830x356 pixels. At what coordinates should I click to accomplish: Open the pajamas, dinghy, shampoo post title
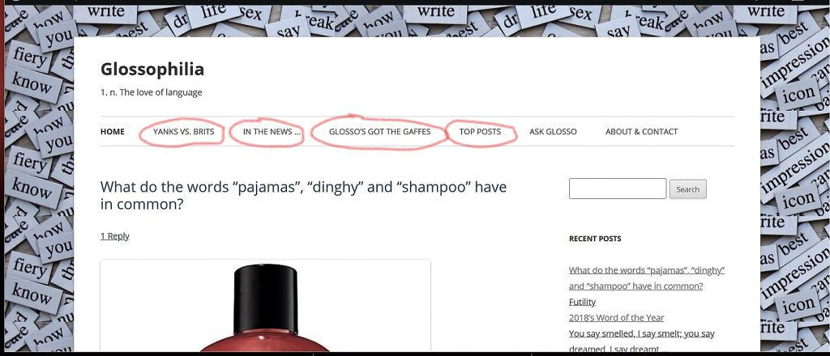click(x=303, y=196)
